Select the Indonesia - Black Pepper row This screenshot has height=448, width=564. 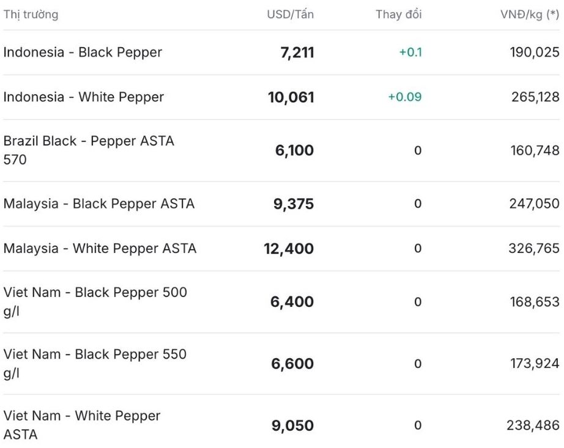coord(83,53)
